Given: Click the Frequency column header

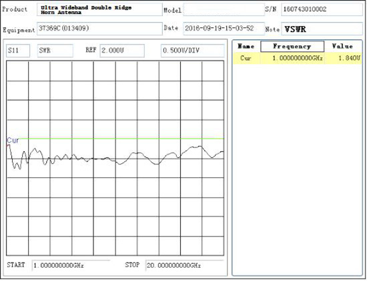Looking at the screenshot, I should coord(292,46).
